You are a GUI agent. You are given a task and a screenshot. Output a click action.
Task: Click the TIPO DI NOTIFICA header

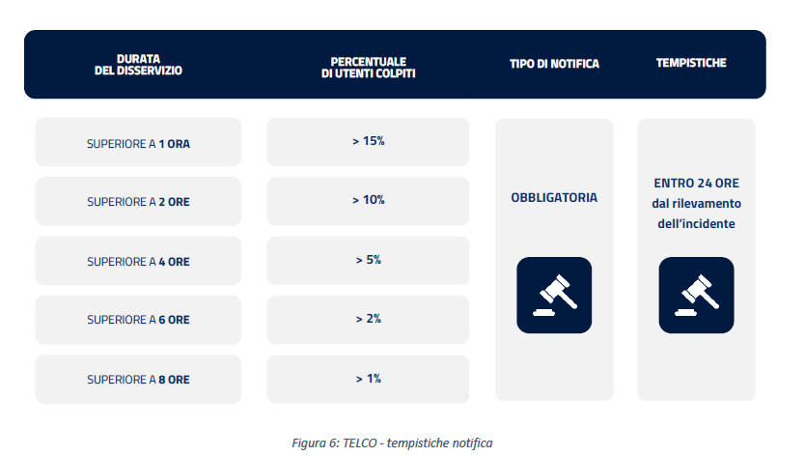[x=554, y=64]
